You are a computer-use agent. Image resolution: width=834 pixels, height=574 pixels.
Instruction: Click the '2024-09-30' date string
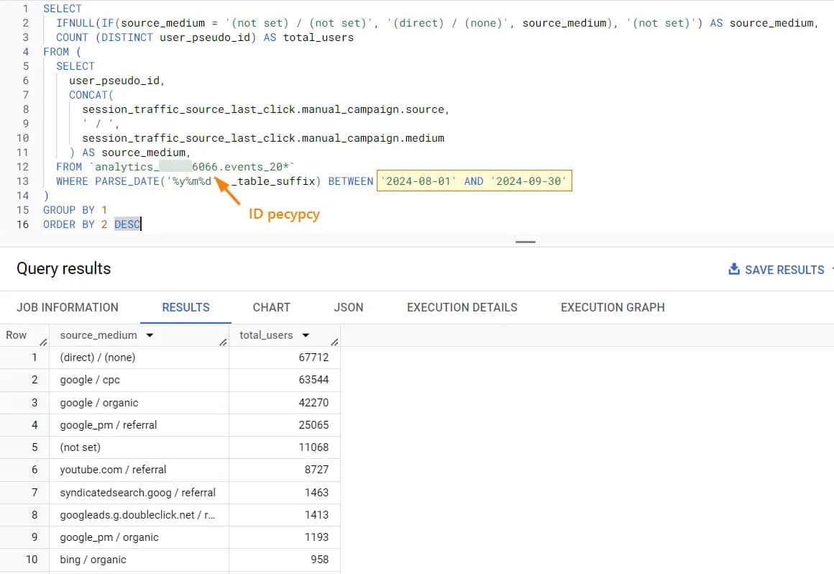pos(528,181)
